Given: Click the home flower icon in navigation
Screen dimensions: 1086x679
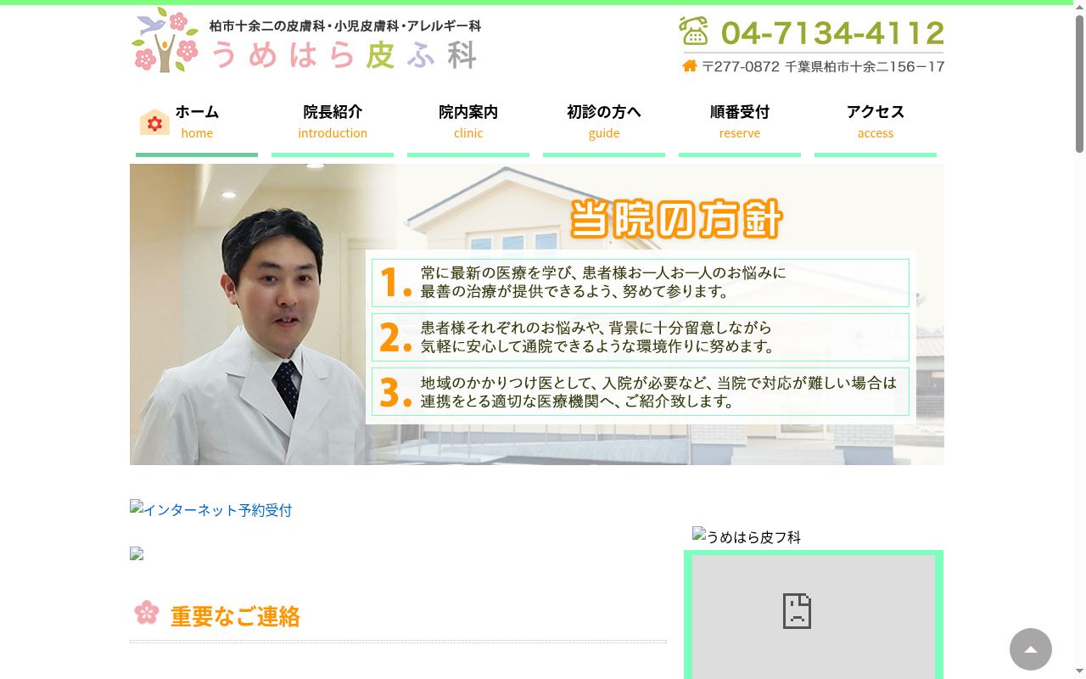Looking at the screenshot, I should pos(154,122).
